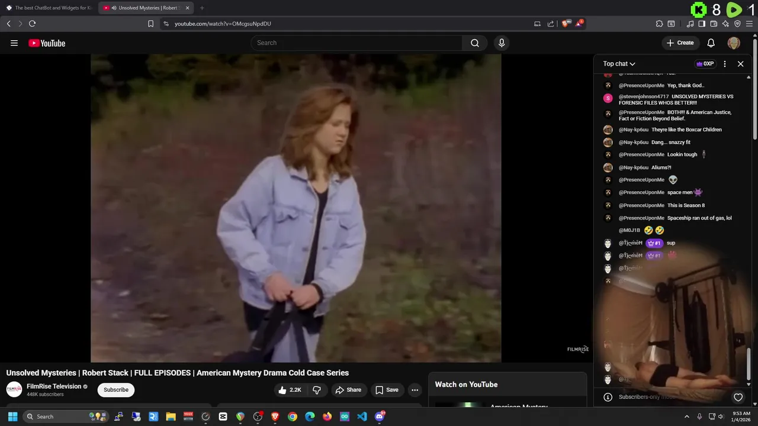Open the account avatar menu
758x426 pixels.
pos(734,43)
